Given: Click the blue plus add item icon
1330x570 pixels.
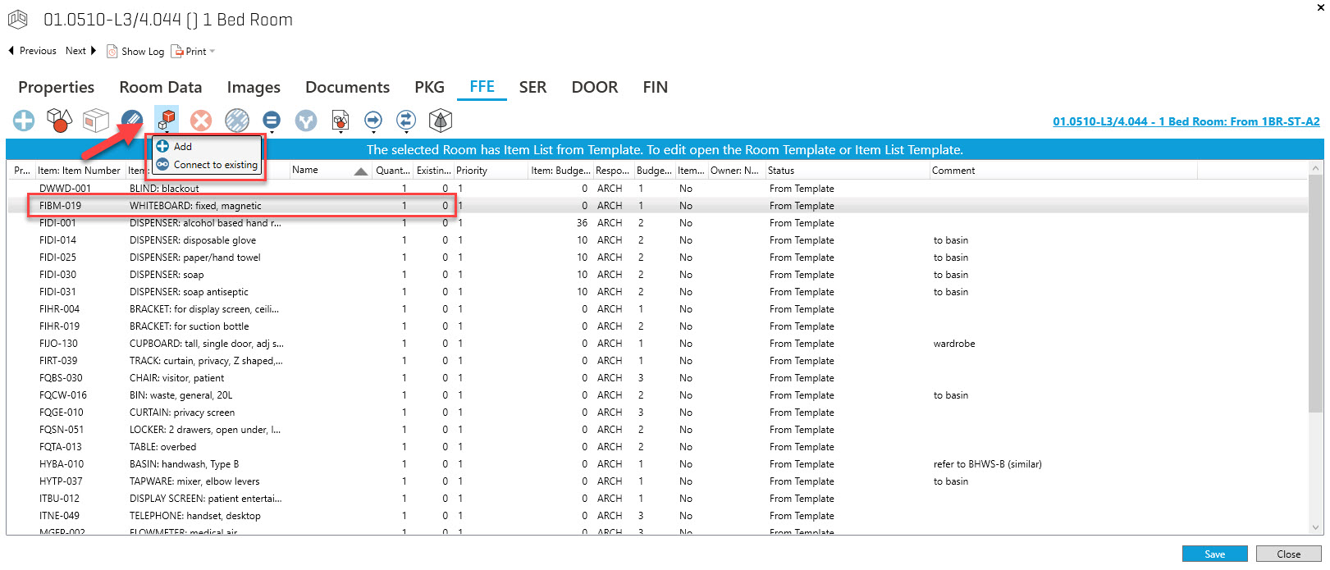Looking at the screenshot, I should pos(24,121).
